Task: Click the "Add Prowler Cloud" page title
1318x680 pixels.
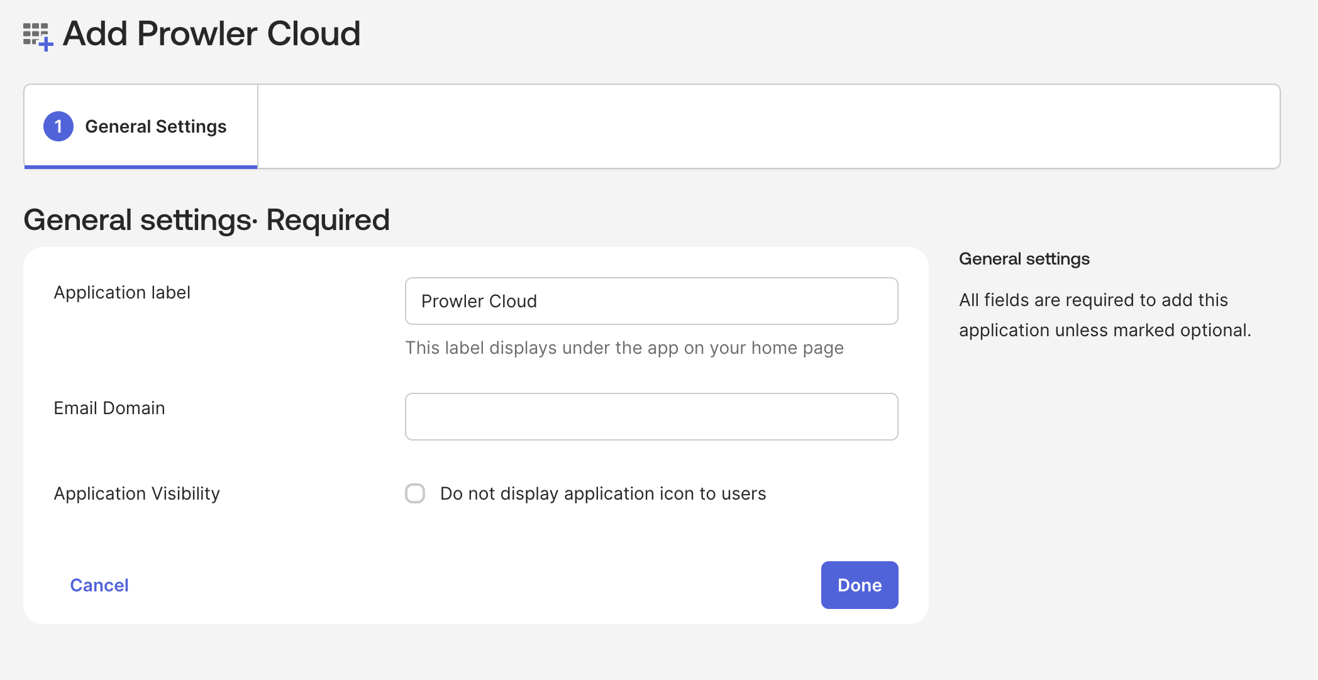Action: click(212, 34)
